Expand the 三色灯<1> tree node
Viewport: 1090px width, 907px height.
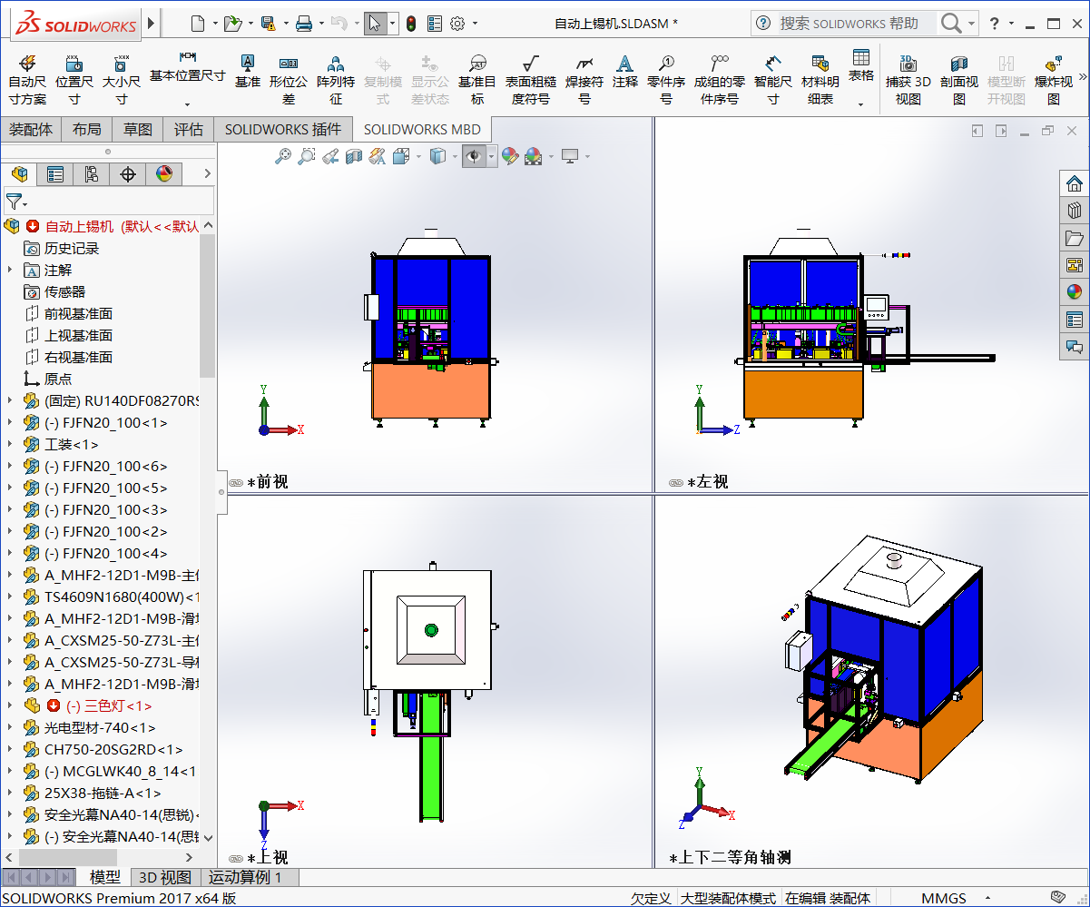pos(10,705)
